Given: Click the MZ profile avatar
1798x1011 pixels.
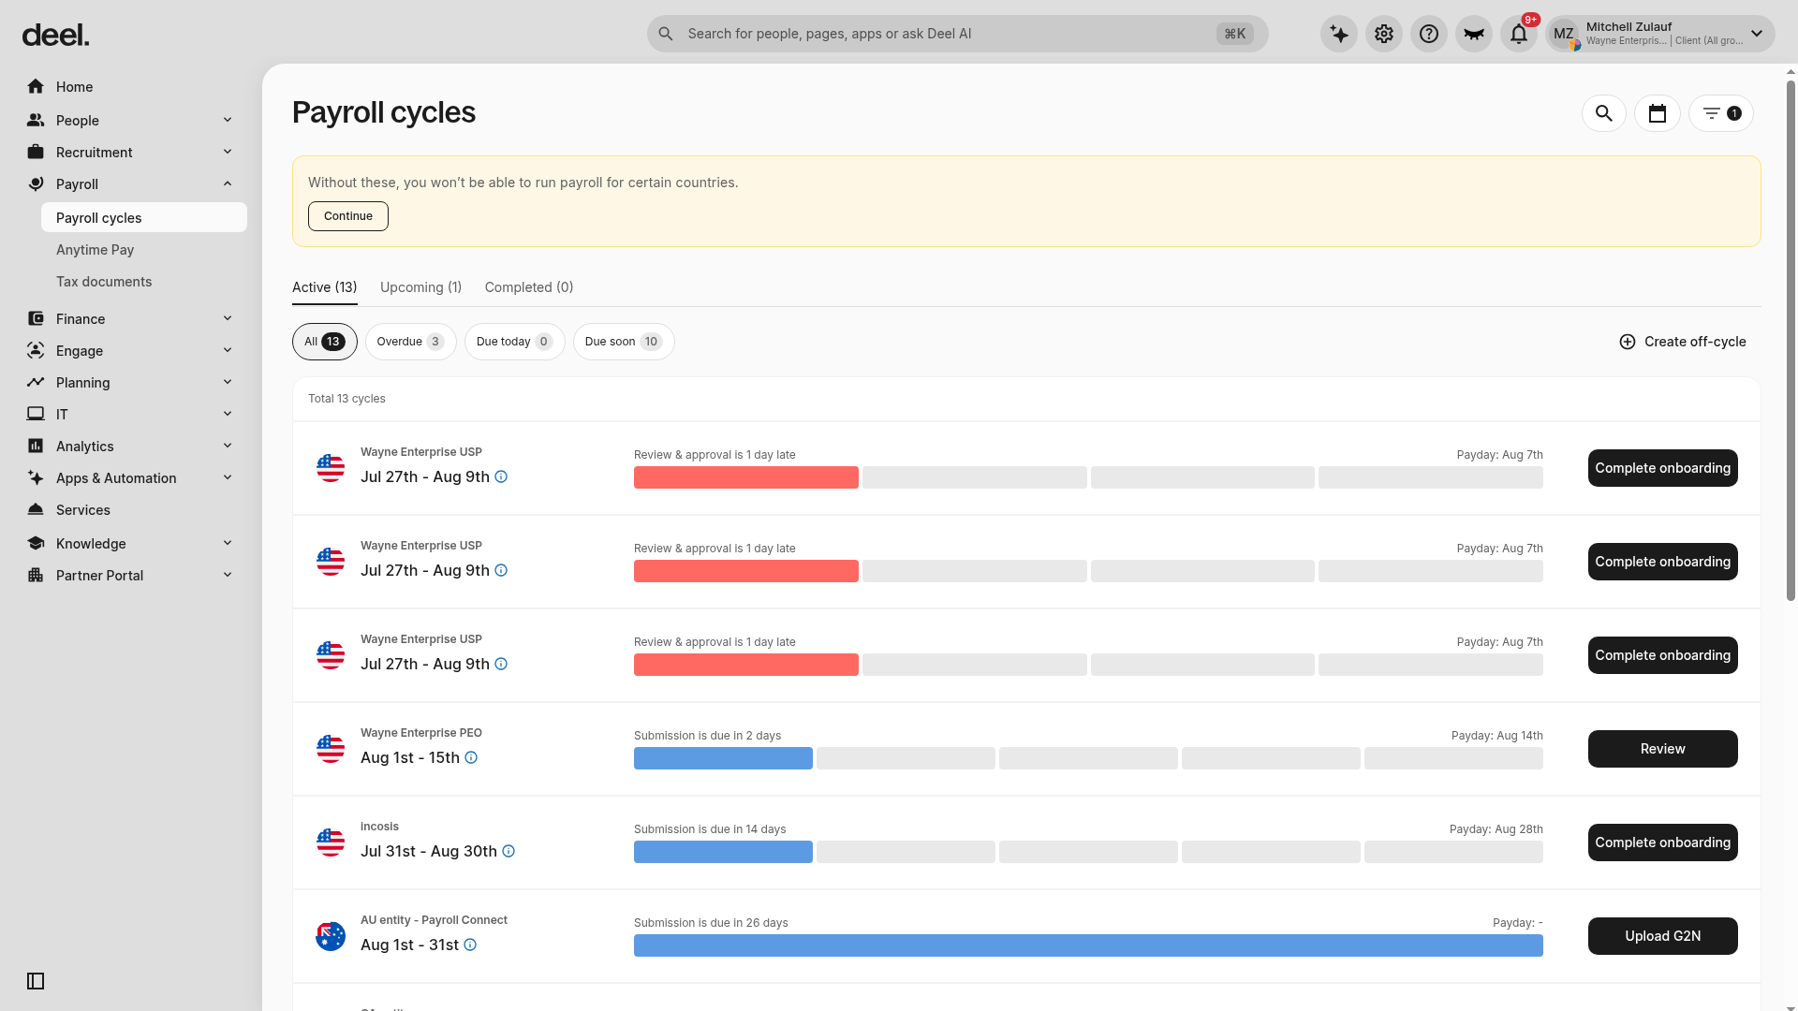Looking at the screenshot, I should [1564, 35].
